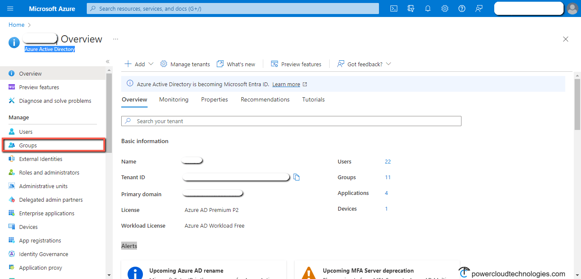The image size is (581, 279).
Task: Click the Azure AD Premium P2 license value
Action: tap(211, 210)
